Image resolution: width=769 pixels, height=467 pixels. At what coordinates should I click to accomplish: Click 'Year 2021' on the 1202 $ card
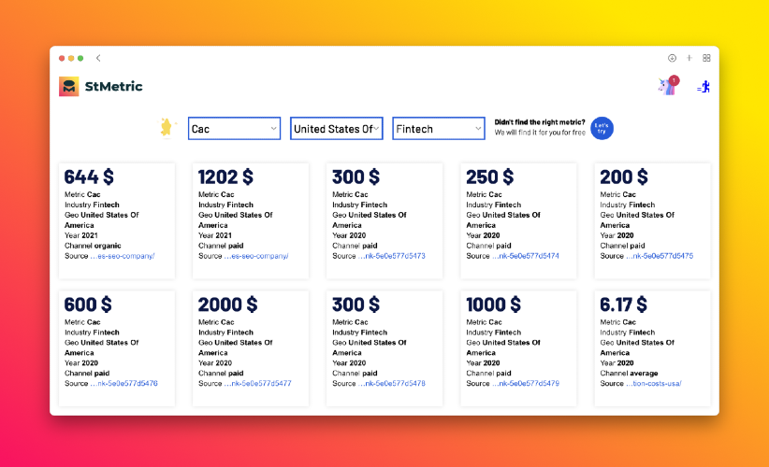pyautogui.click(x=215, y=235)
